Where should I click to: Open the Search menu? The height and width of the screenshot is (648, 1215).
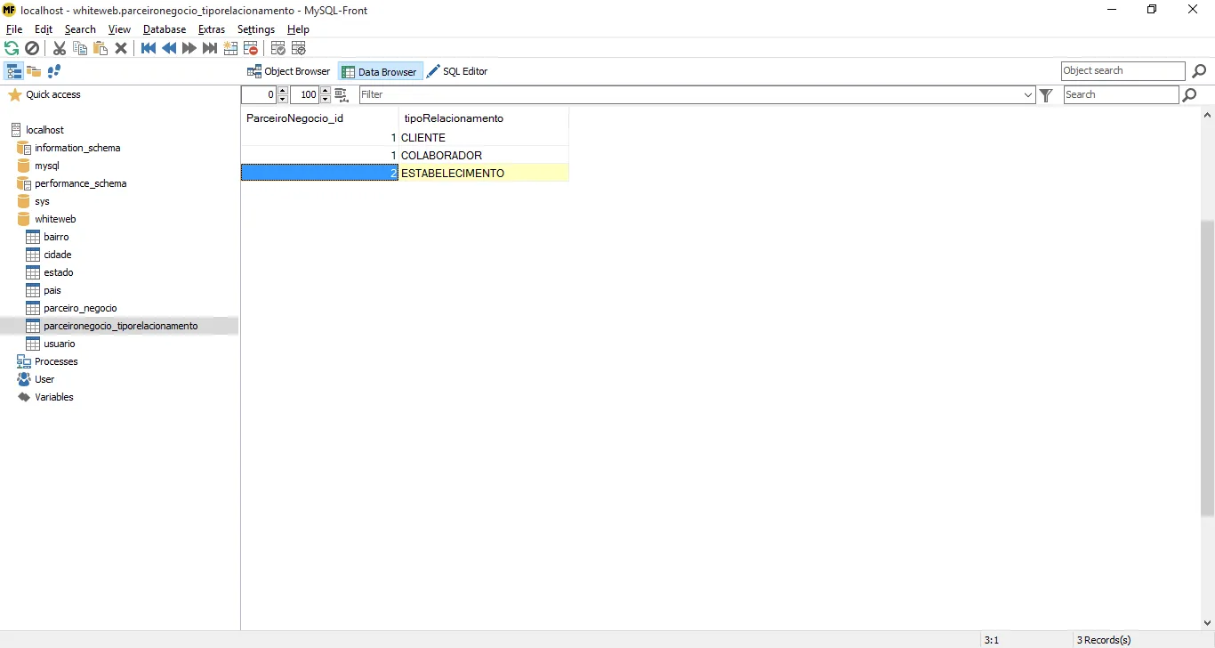click(x=80, y=29)
